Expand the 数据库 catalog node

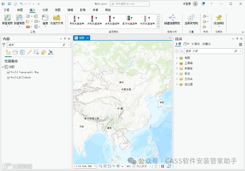click(x=177, y=68)
